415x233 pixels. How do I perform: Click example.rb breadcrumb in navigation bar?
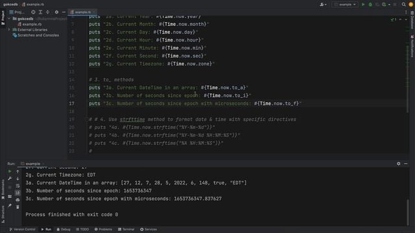(x=33, y=5)
